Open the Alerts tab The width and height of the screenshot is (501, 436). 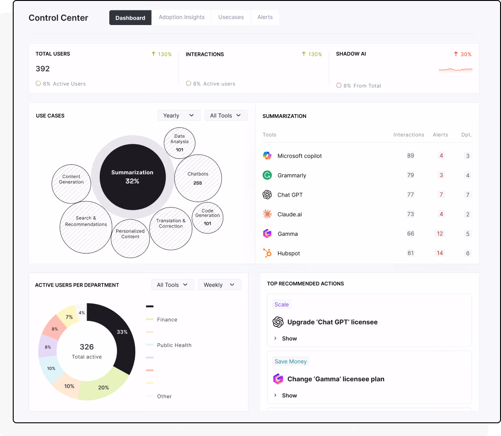(x=265, y=17)
